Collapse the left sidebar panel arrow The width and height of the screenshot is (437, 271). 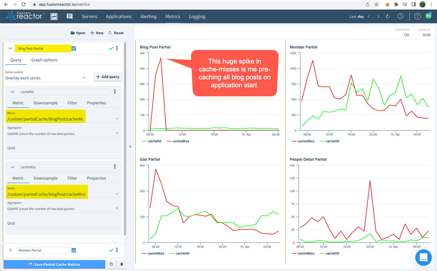click(130, 147)
